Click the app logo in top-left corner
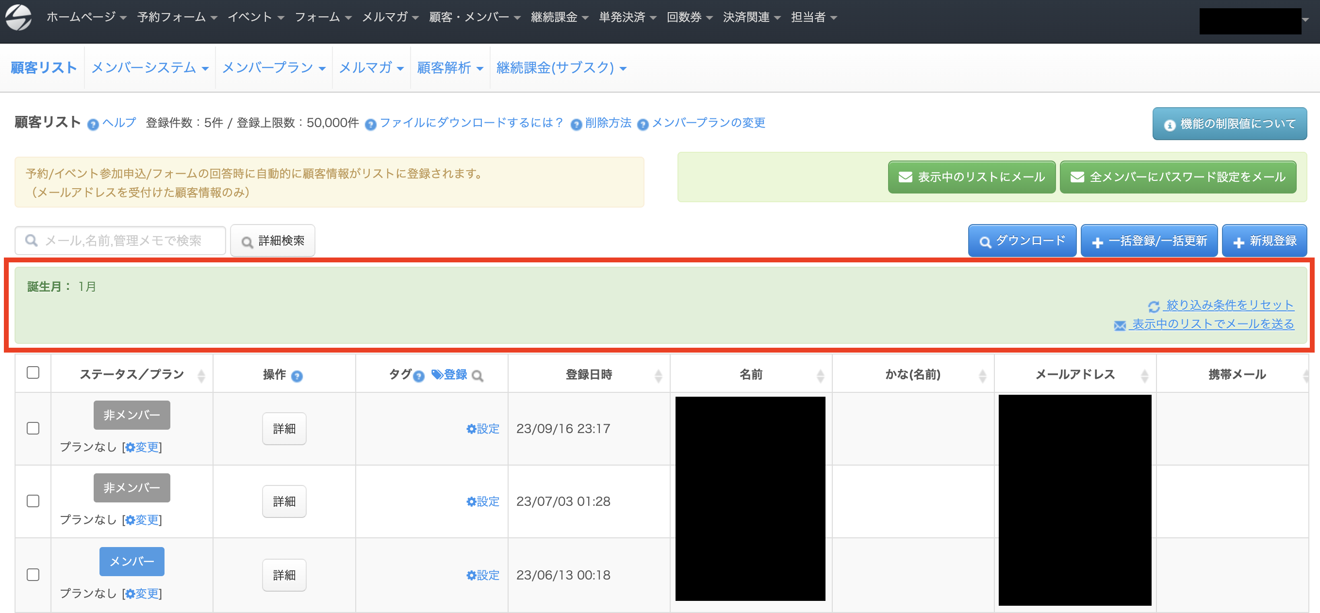The image size is (1320, 613). pos(18,17)
